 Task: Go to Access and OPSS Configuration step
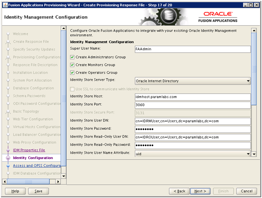tap(37, 165)
